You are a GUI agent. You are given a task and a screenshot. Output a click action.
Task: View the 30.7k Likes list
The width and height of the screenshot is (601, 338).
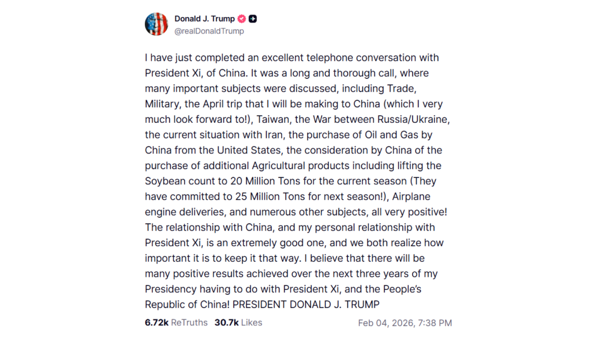[238, 322]
